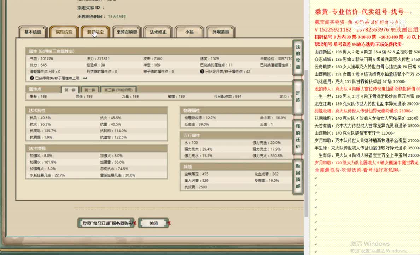Image resolution: width=420 pixels, height=255 pixels.
Task: Click 可分配点数：984 text
Action: (x=228, y=96)
